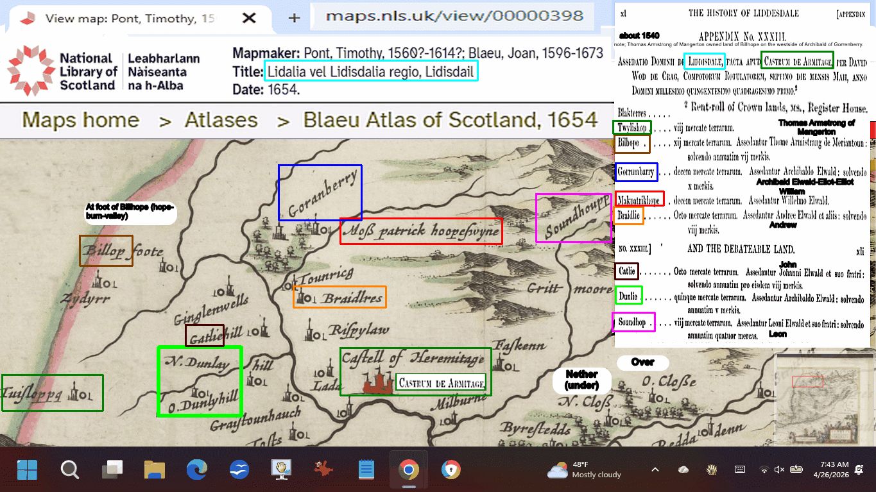876x492 pixels.
Task: Expand the hidden system tray icons chevron
Action: [655, 470]
